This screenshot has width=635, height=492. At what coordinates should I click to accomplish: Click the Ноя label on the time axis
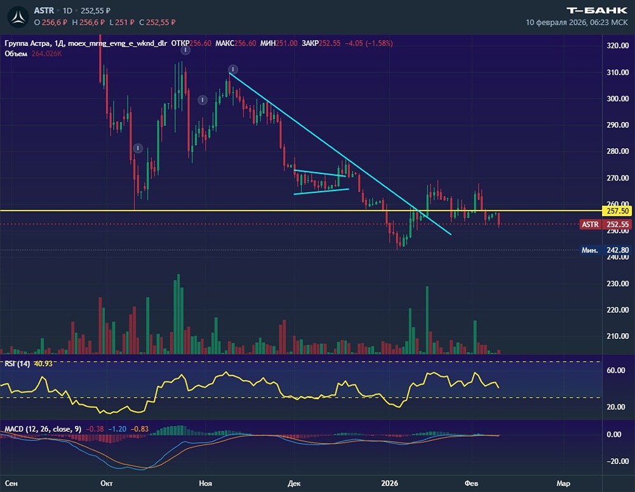pyautogui.click(x=206, y=484)
